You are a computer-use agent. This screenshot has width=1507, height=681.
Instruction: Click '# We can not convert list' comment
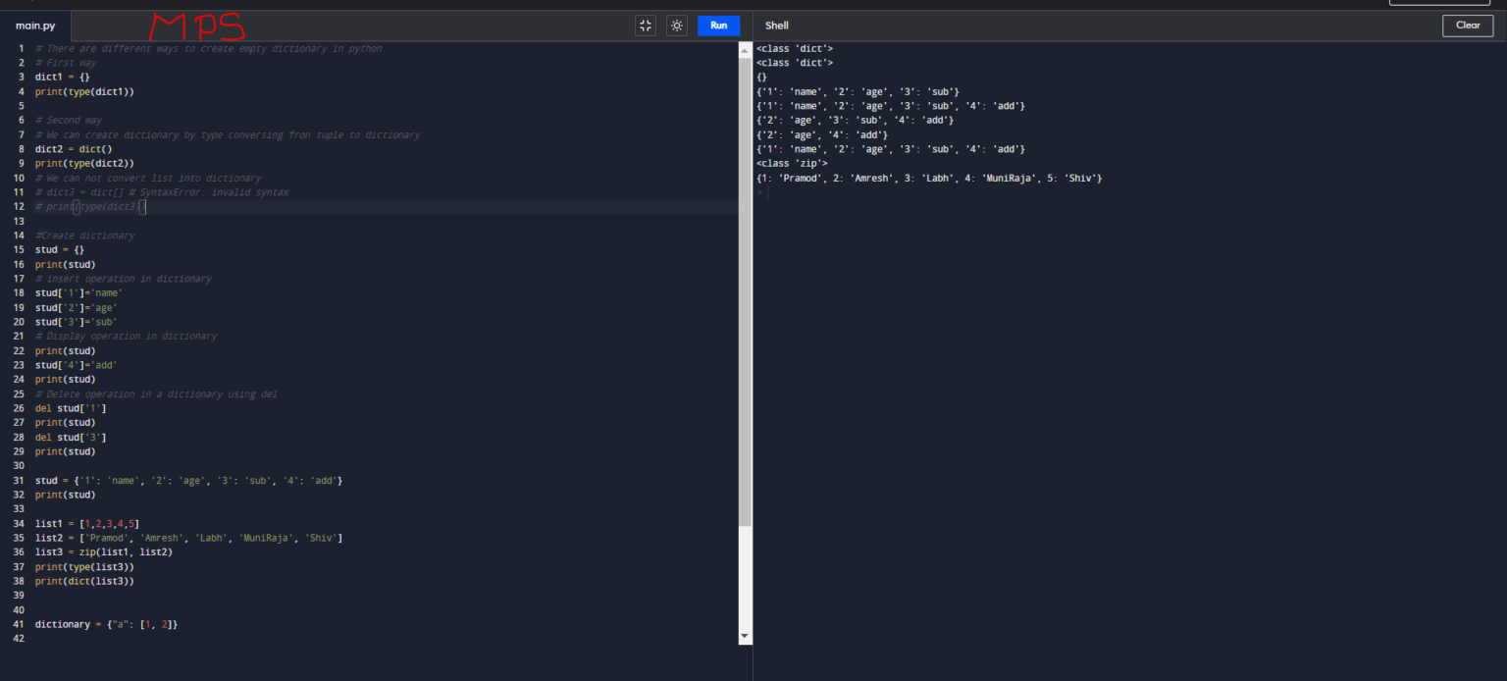(x=148, y=178)
